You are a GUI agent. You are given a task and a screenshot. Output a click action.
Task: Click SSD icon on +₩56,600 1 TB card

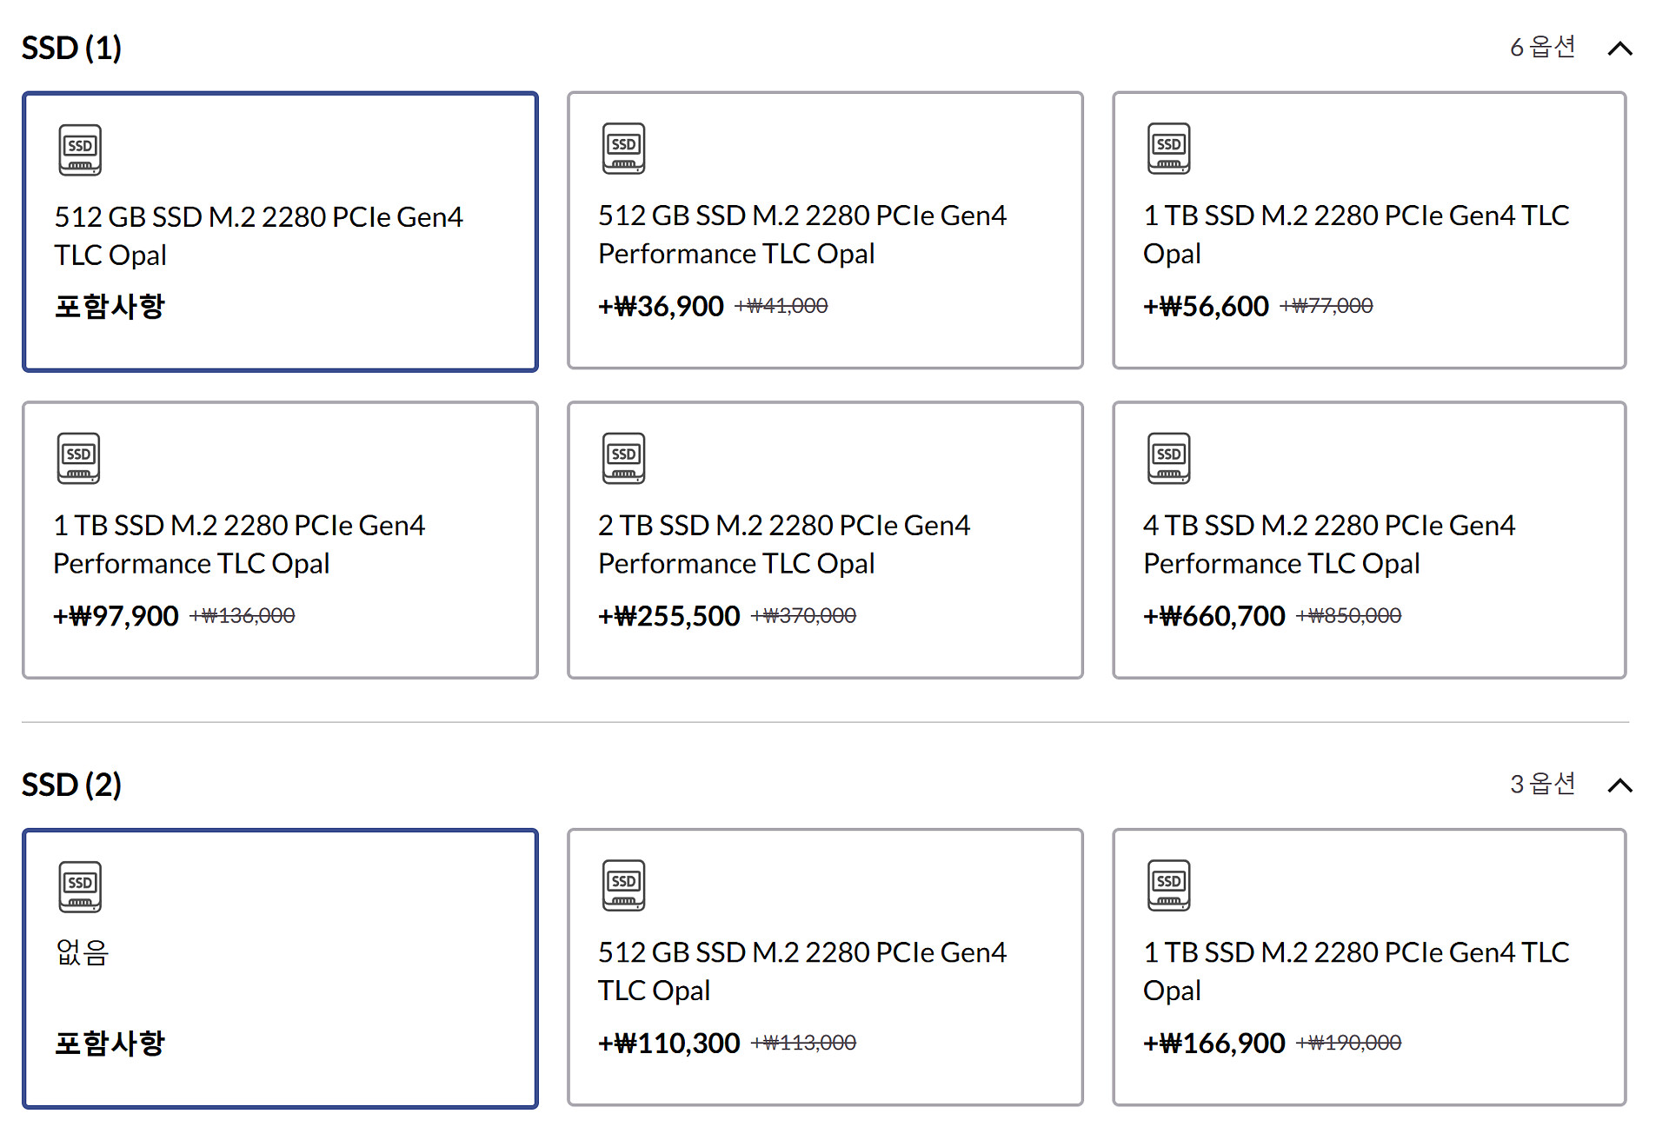(x=1168, y=149)
